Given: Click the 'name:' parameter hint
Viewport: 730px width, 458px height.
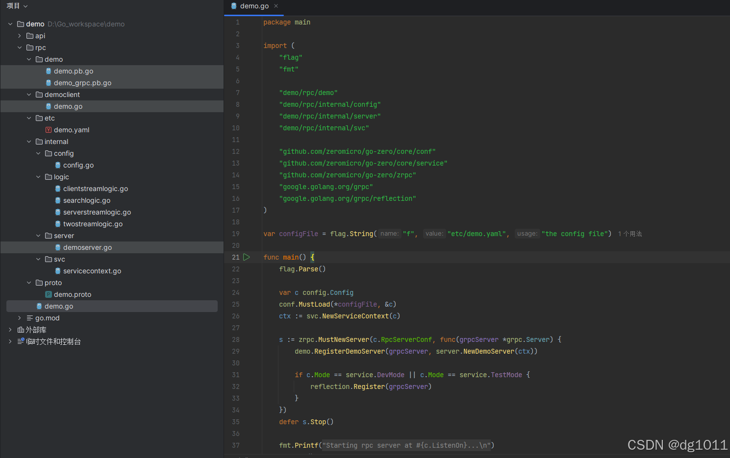Looking at the screenshot, I should [x=390, y=234].
